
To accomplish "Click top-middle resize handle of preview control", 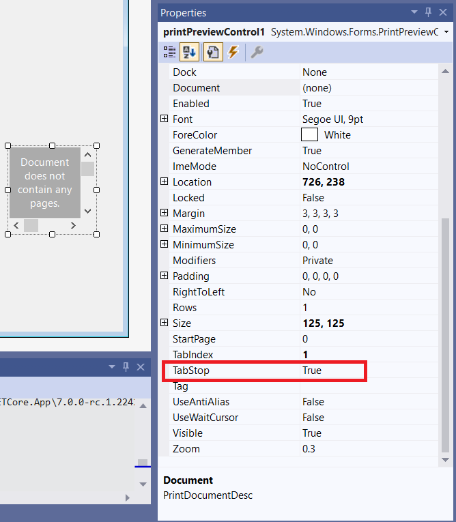I will pos(53,146).
